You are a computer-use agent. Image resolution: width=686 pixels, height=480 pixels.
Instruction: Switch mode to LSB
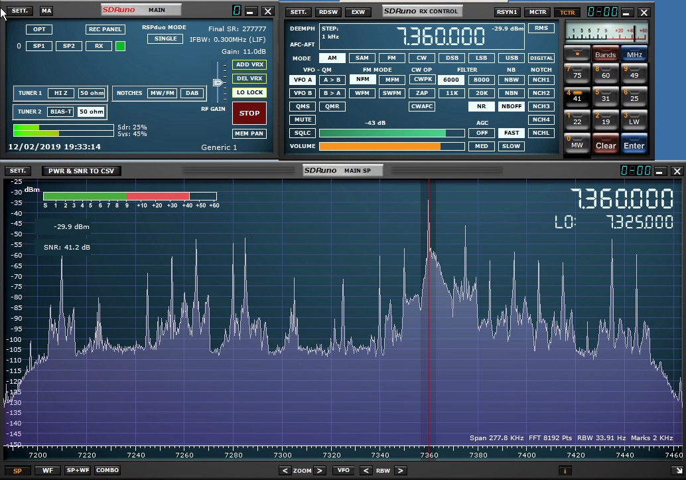[x=481, y=58]
